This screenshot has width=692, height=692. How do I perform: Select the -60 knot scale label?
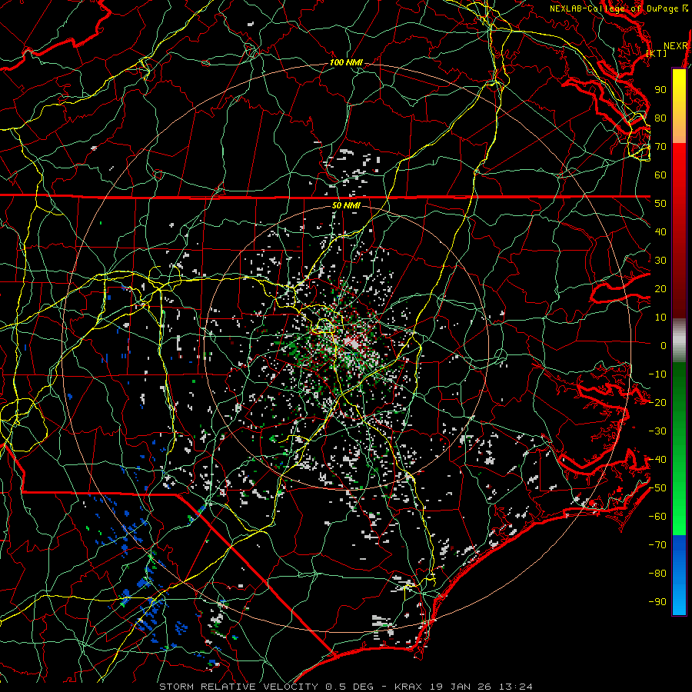657,517
